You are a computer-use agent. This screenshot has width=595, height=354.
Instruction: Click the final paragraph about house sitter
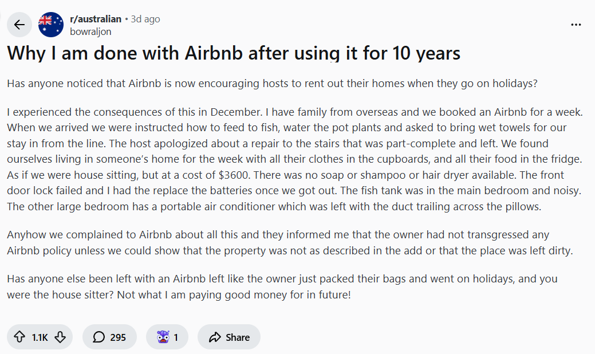pos(282,287)
